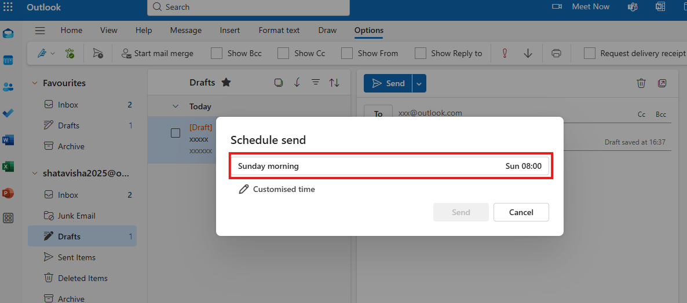Open the app launcher grid icon

8,7
